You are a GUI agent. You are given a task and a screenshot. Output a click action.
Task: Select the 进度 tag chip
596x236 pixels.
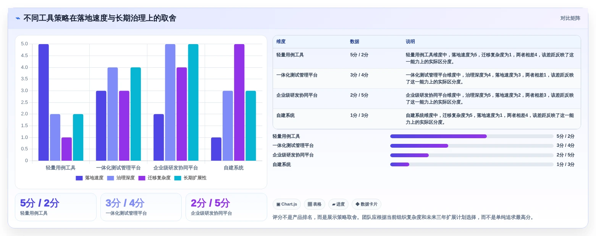pyautogui.click(x=338, y=204)
